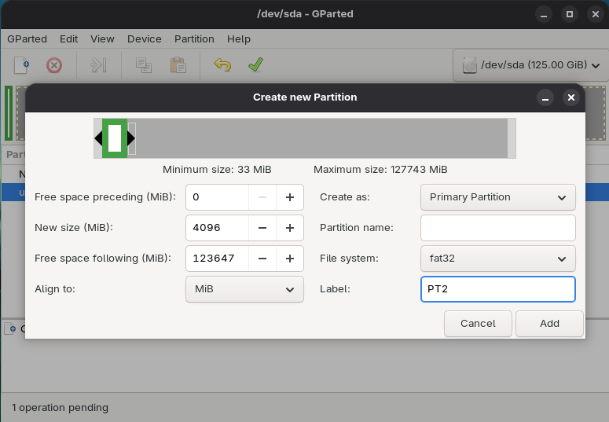Click the Paste partition toolbar icon

(x=178, y=65)
